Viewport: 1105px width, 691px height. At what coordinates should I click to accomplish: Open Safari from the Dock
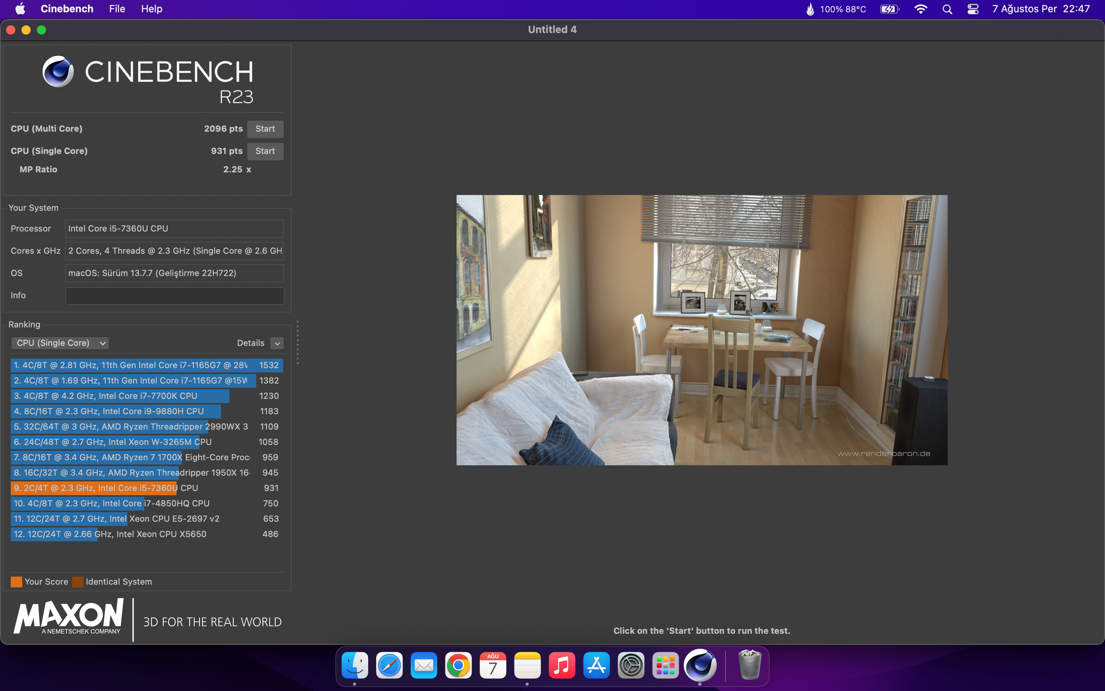click(389, 665)
